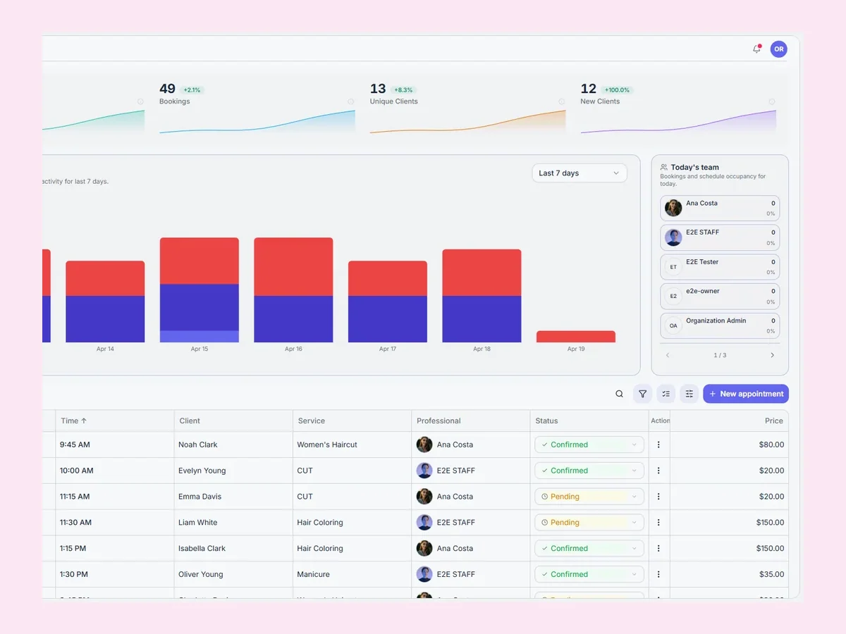Click info icon on Unique Clients card
846x634 pixels.
pos(561,101)
